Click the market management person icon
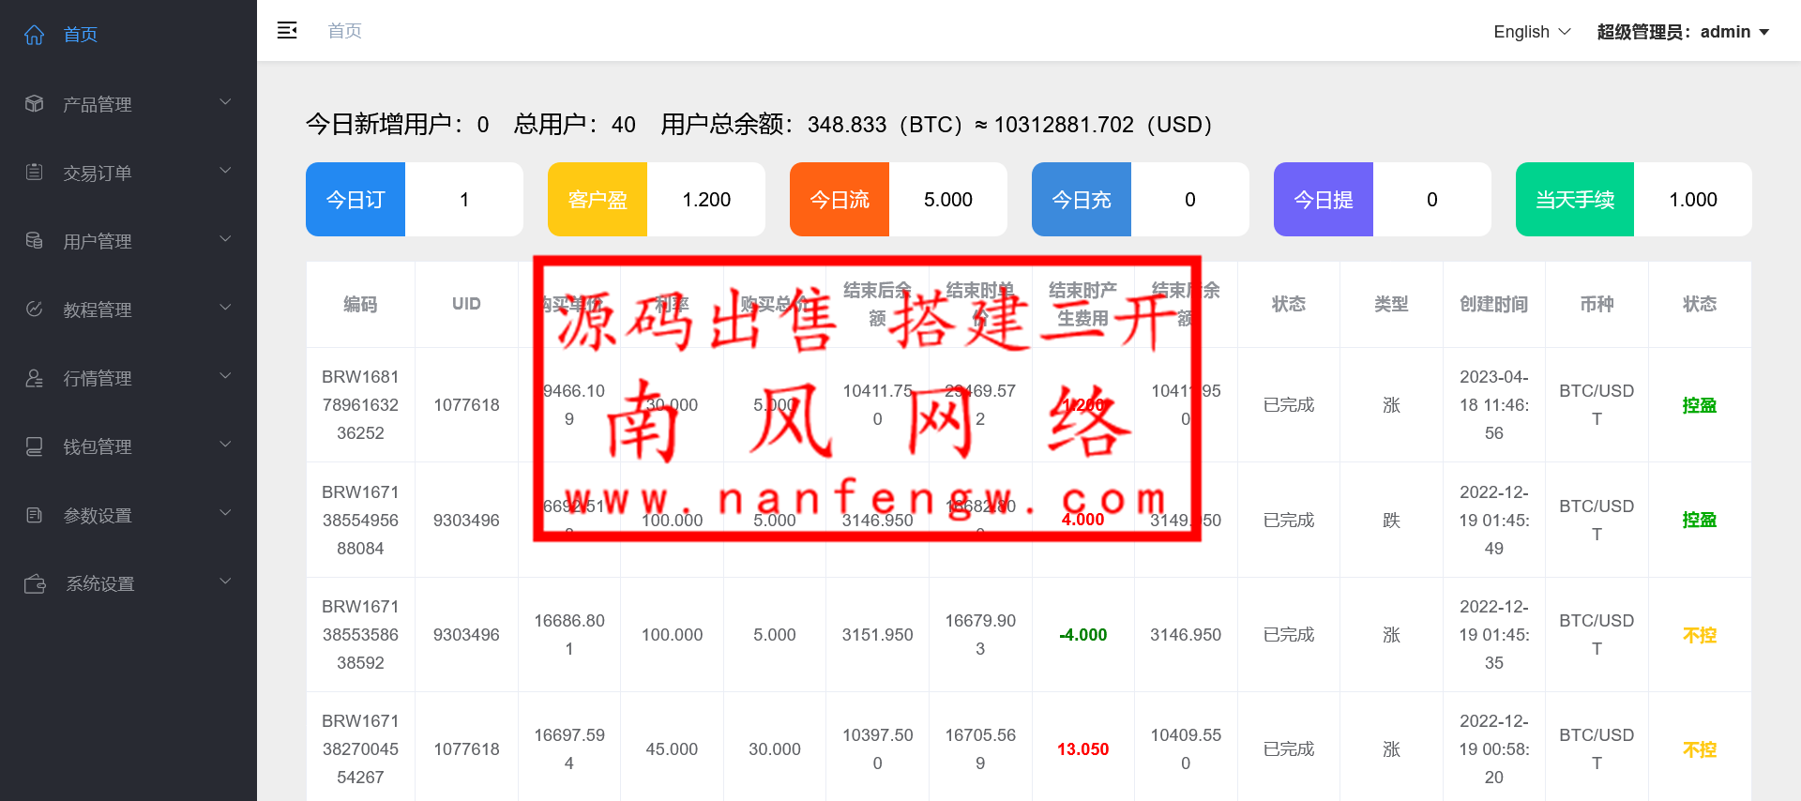The image size is (1801, 801). [35, 378]
